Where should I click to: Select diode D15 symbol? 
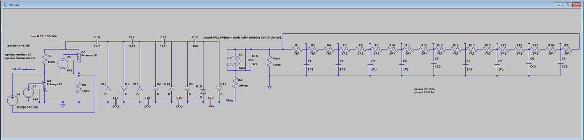172,89
